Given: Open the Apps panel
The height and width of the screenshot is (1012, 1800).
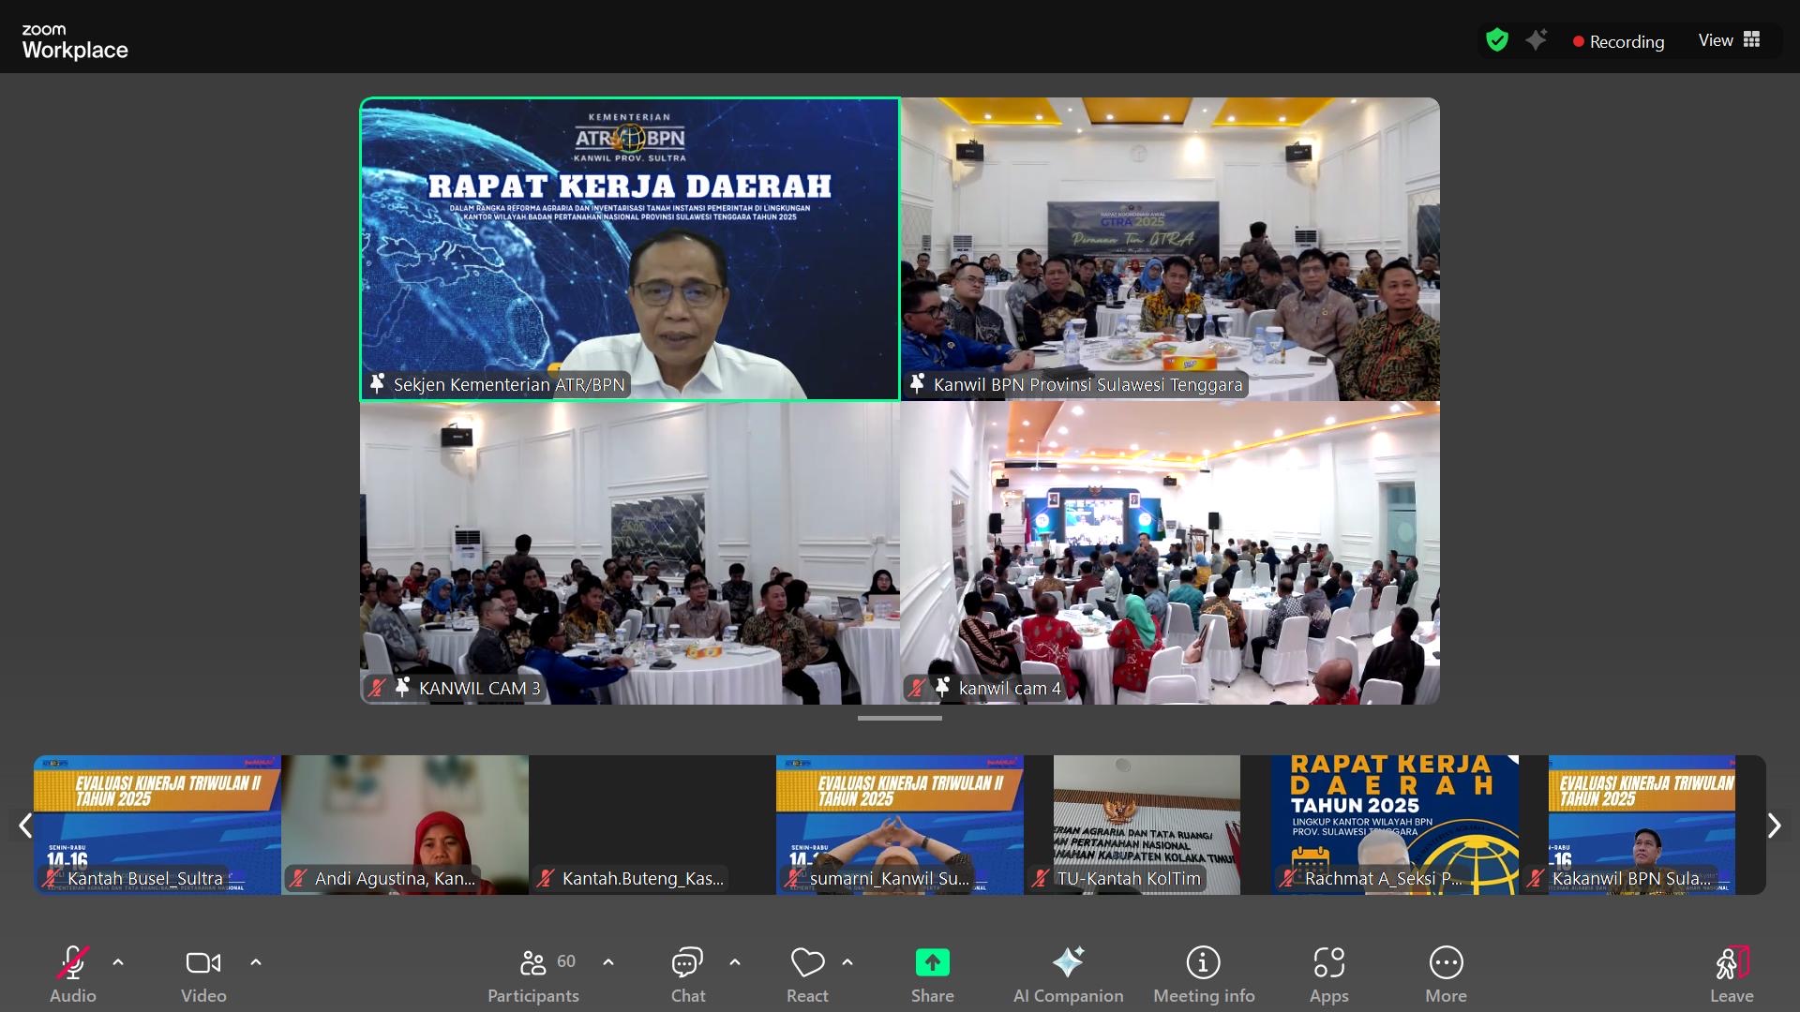Looking at the screenshot, I should pyautogui.click(x=1328, y=962).
